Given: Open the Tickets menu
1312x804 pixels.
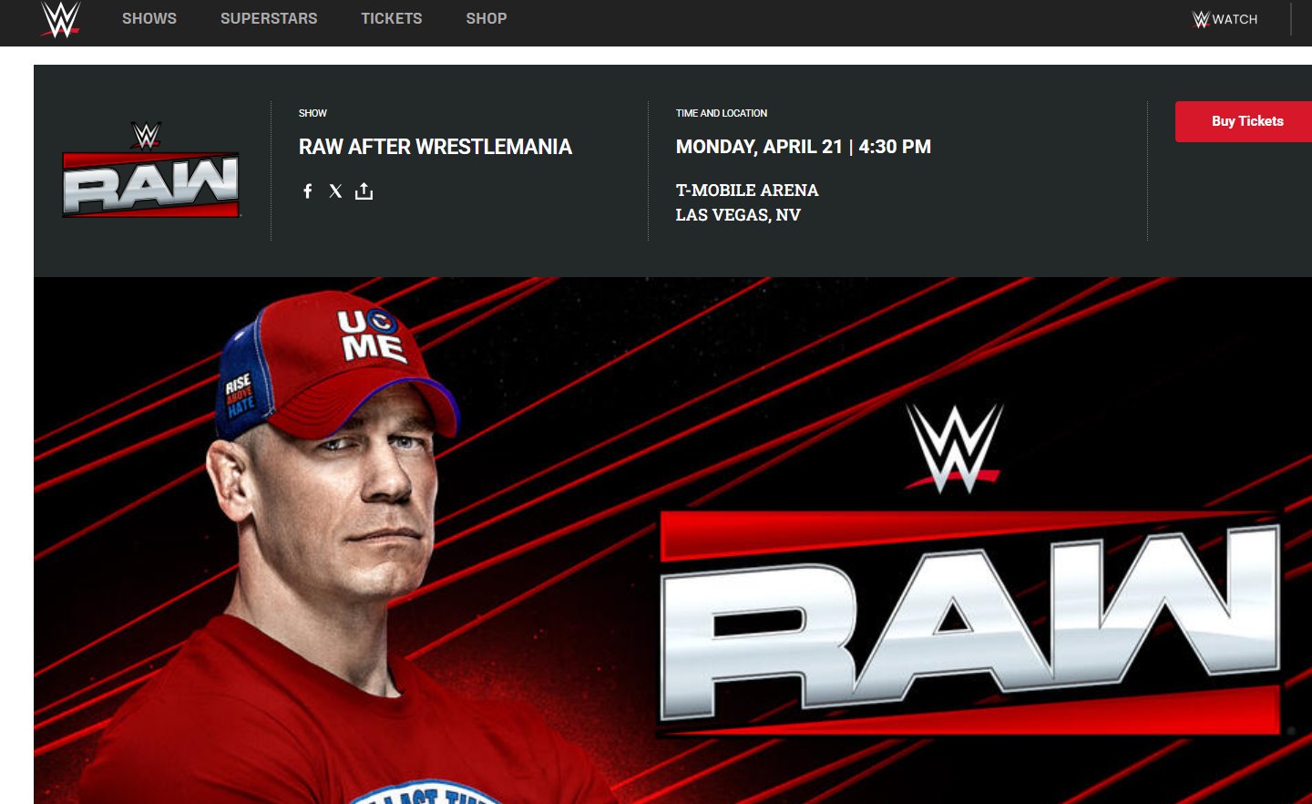Looking at the screenshot, I should click(x=392, y=18).
